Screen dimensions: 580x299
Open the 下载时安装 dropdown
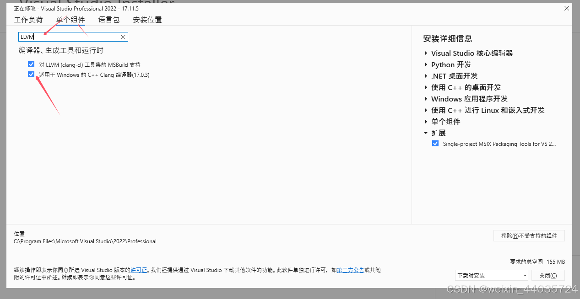(492, 275)
